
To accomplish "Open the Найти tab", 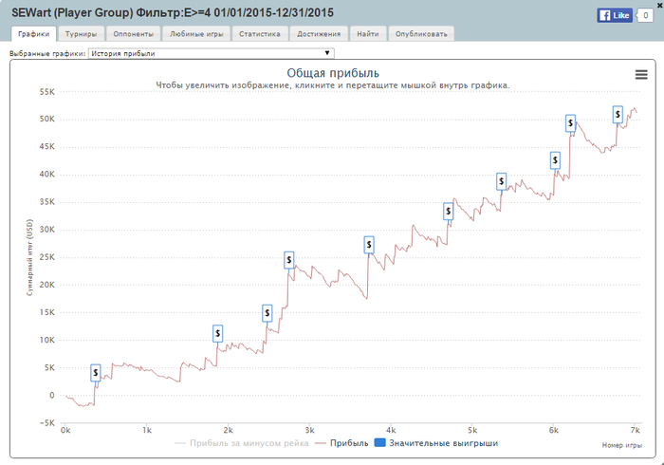I will (x=368, y=34).
